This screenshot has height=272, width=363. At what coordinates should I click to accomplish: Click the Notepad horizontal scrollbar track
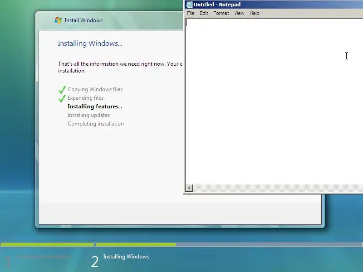[278, 188]
